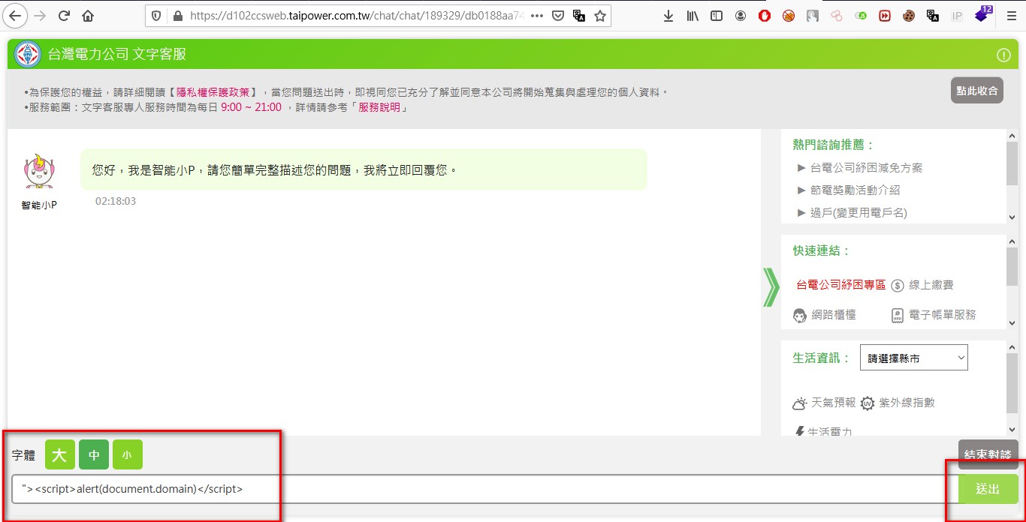Screen dimensions: 1026x522
Task: Select 過戶(變更用電戶名) suggestion
Action: (x=859, y=213)
